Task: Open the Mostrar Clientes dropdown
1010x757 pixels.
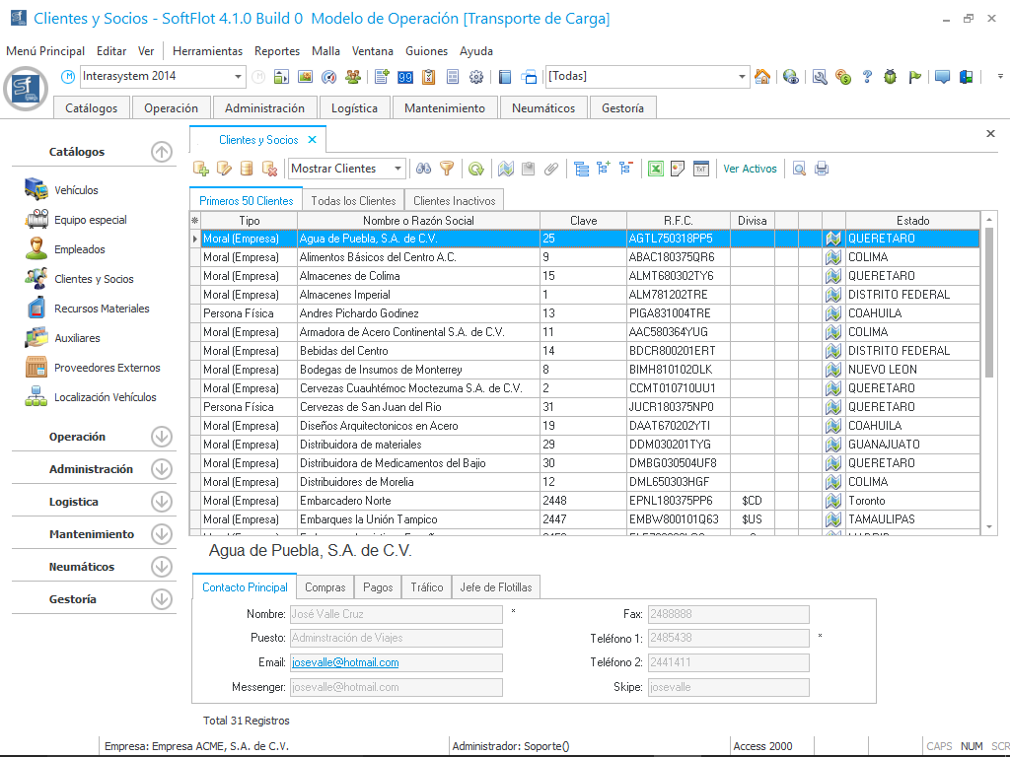Action: coord(397,169)
